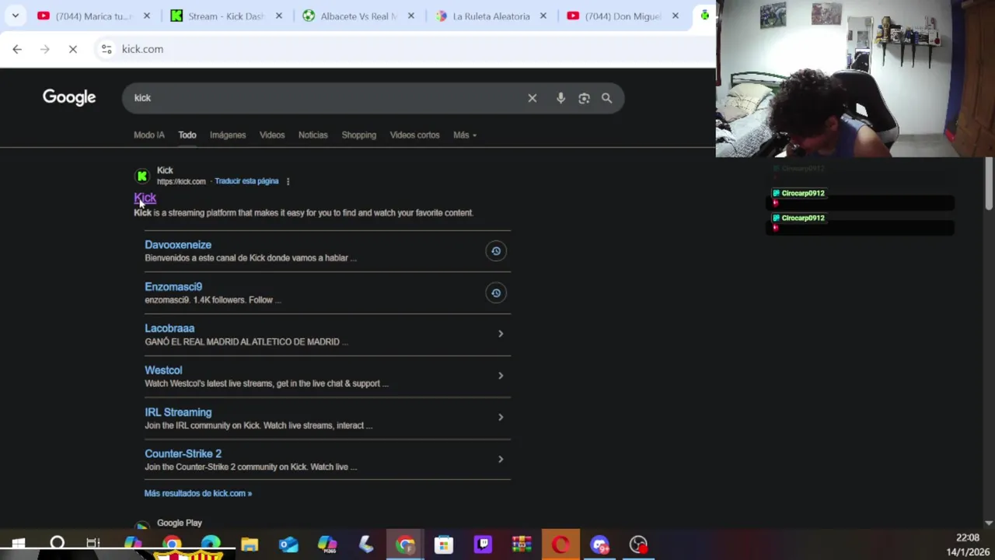Go back with the browser back arrow
Image resolution: width=995 pixels, height=560 pixels.
click(17, 49)
